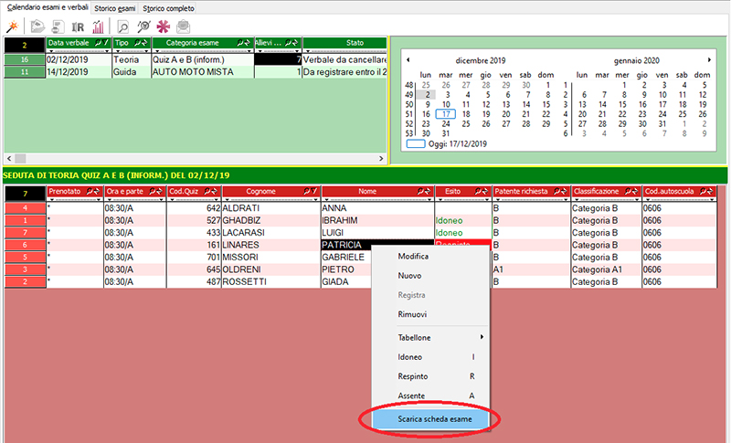
Task: Click the crossed-out magnifier filter icon
Action: [x=143, y=26]
